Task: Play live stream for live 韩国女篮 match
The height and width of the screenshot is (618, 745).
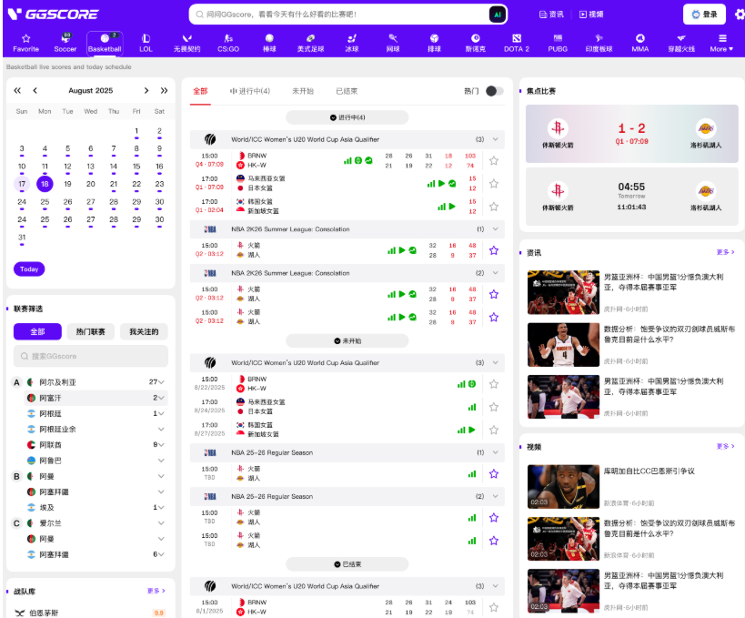Action: pos(452,207)
